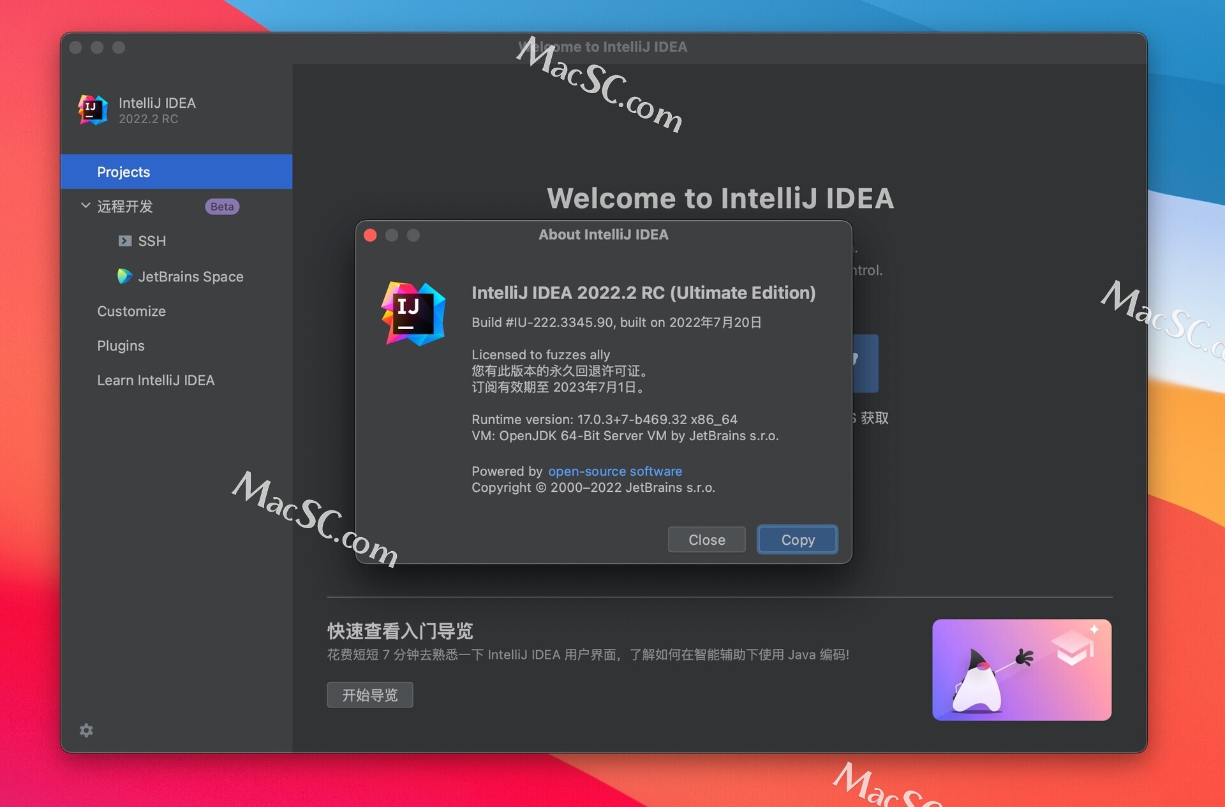Click the Runtime version text line
Image resolution: width=1225 pixels, height=807 pixels.
pos(604,420)
